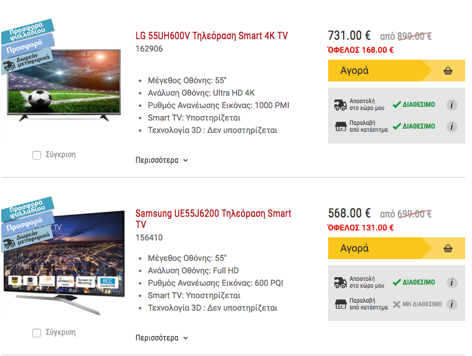This screenshot has width=472, height=356.
Task: Expand Περισσότερα under LG TV specs
Action: (x=162, y=160)
